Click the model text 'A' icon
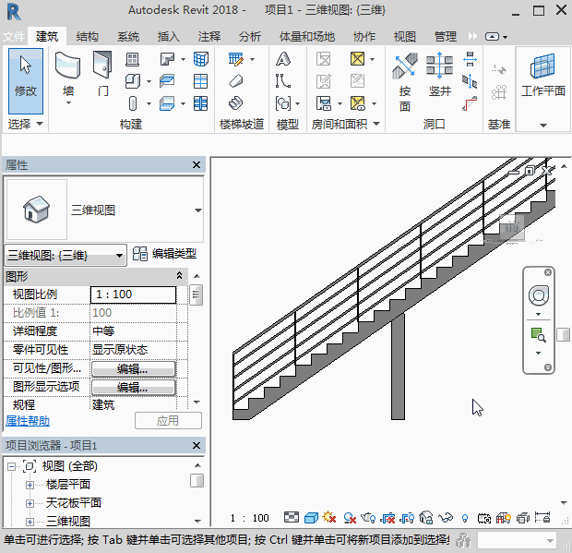Viewport: 572px width, 553px height. (283, 59)
